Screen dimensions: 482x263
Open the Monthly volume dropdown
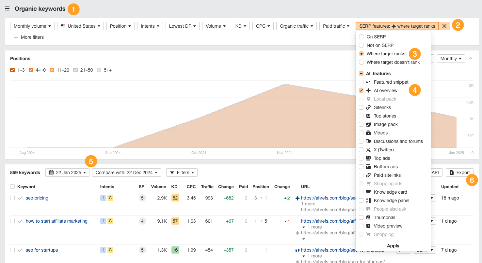tap(32, 26)
